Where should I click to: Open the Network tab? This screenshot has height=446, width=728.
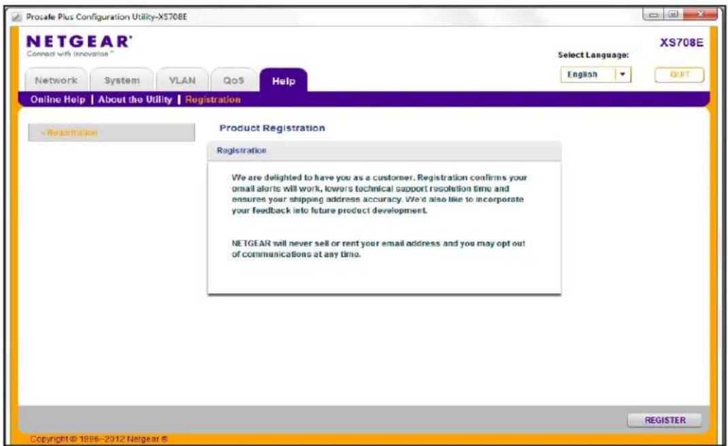coord(56,80)
